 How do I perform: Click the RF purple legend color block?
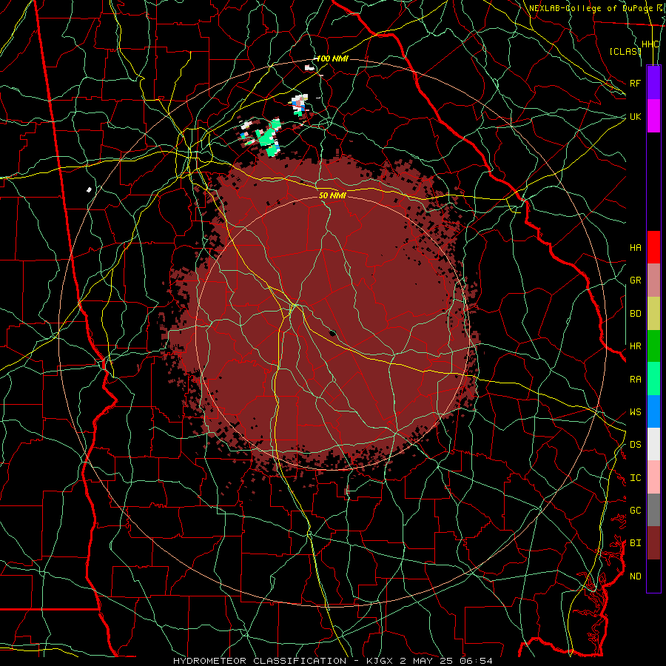click(653, 83)
